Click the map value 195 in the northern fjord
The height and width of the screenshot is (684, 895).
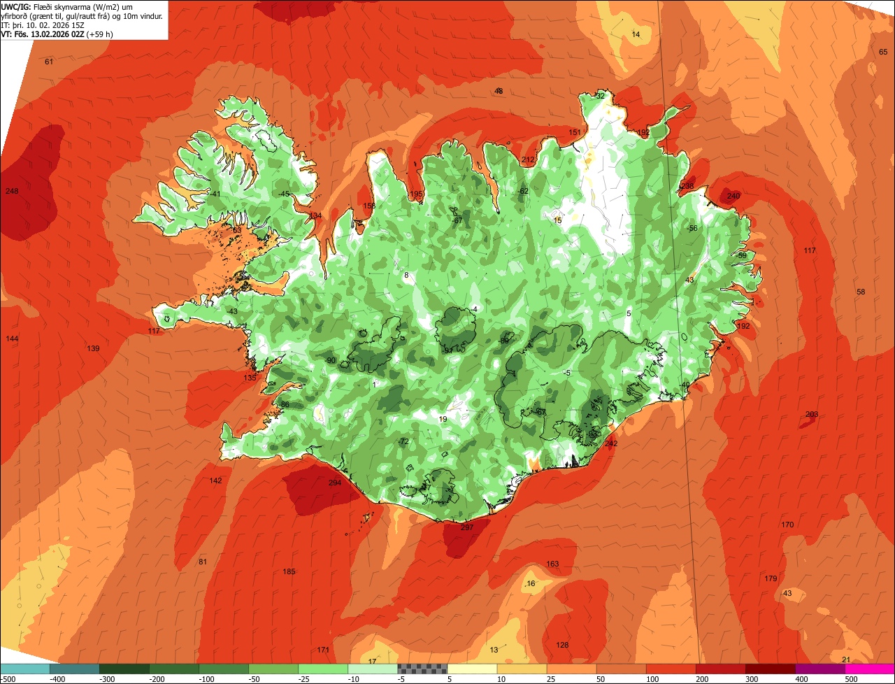(x=416, y=194)
